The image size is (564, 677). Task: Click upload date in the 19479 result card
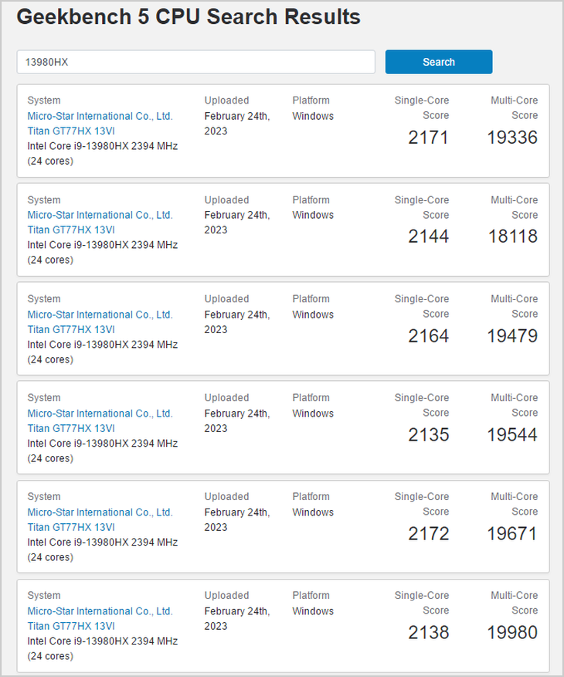tap(237, 322)
